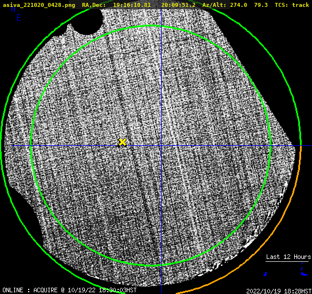Click the black circular mask in the sky image
312x294 pixels.
coord(87,21)
